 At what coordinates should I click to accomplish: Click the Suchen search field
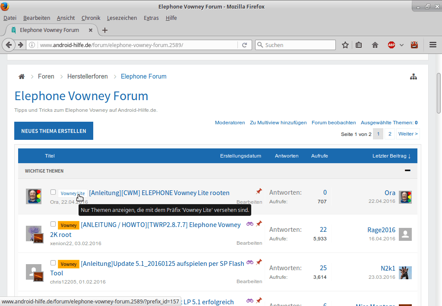pyautogui.click(x=295, y=45)
